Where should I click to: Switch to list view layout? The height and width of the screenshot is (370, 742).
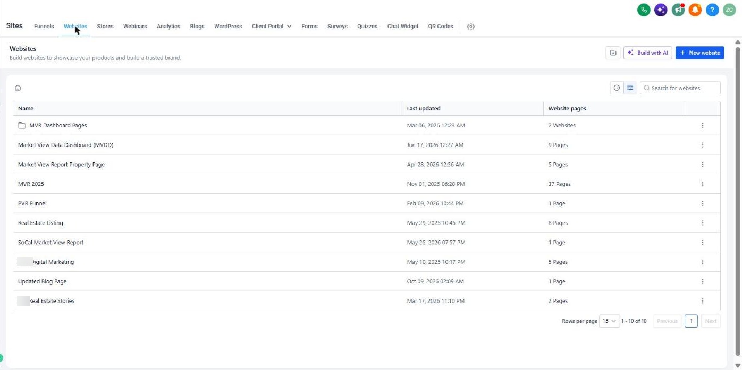(x=630, y=88)
